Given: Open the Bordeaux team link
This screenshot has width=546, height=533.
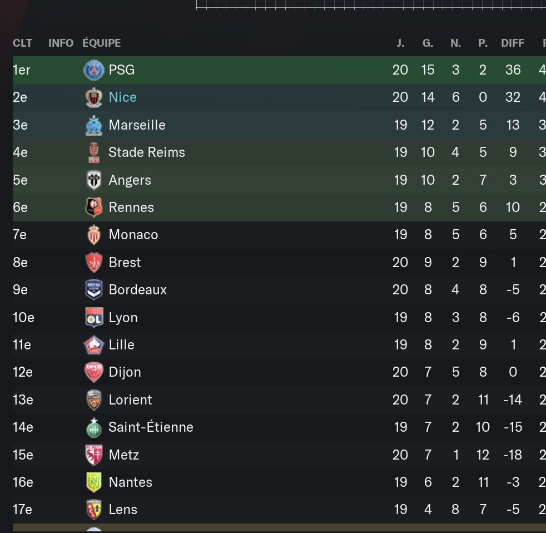Looking at the screenshot, I should (137, 290).
